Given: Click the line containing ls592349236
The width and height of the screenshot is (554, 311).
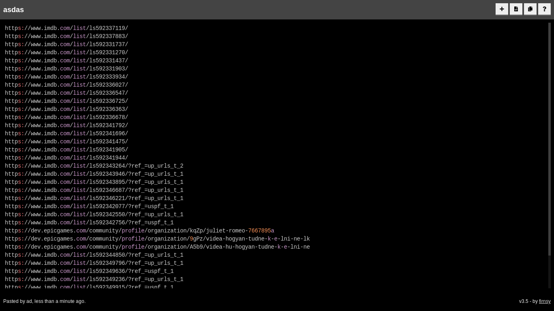Looking at the screenshot, I should [x=94, y=279].
